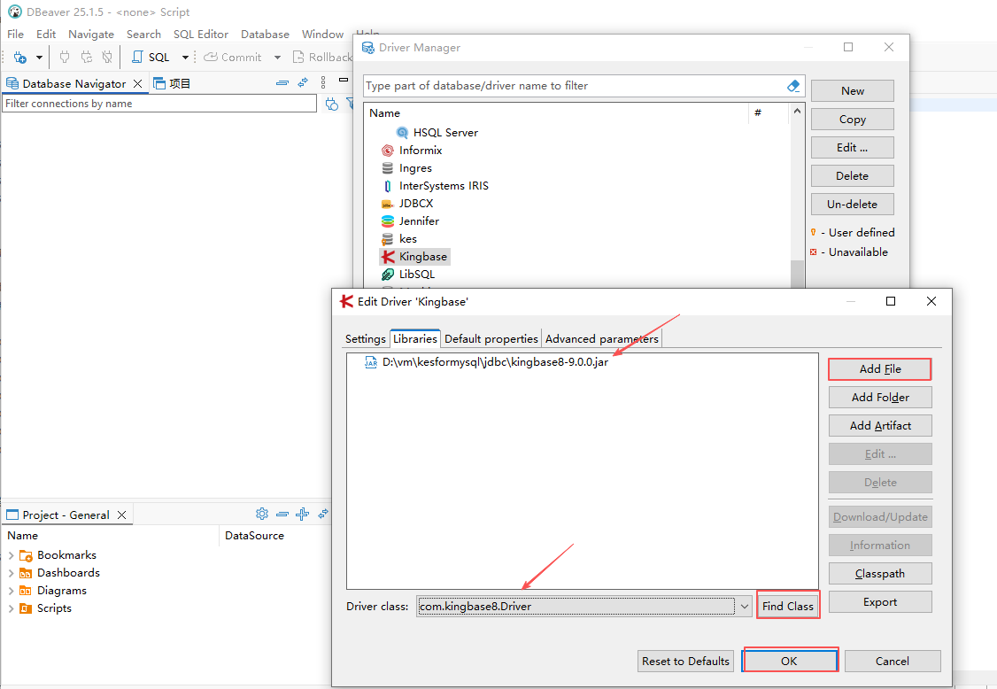Close the Project - General tab
997x689 pixels.
coord(121,515)
